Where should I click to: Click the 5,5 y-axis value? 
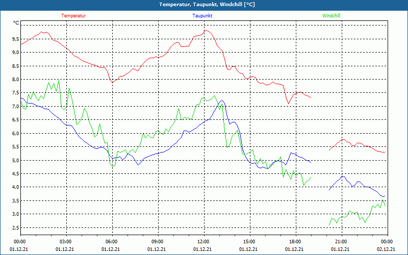pyautogui.click(x=16, y=147)
